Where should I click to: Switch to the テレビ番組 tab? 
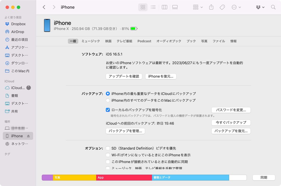click(125, 41)
